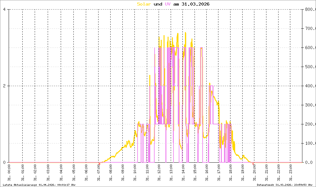Click the pink 'UV' legend word in title
Image resolution: width=316 pixels, height=187 pixels.
pyautogui.click(x=168, y=4)
